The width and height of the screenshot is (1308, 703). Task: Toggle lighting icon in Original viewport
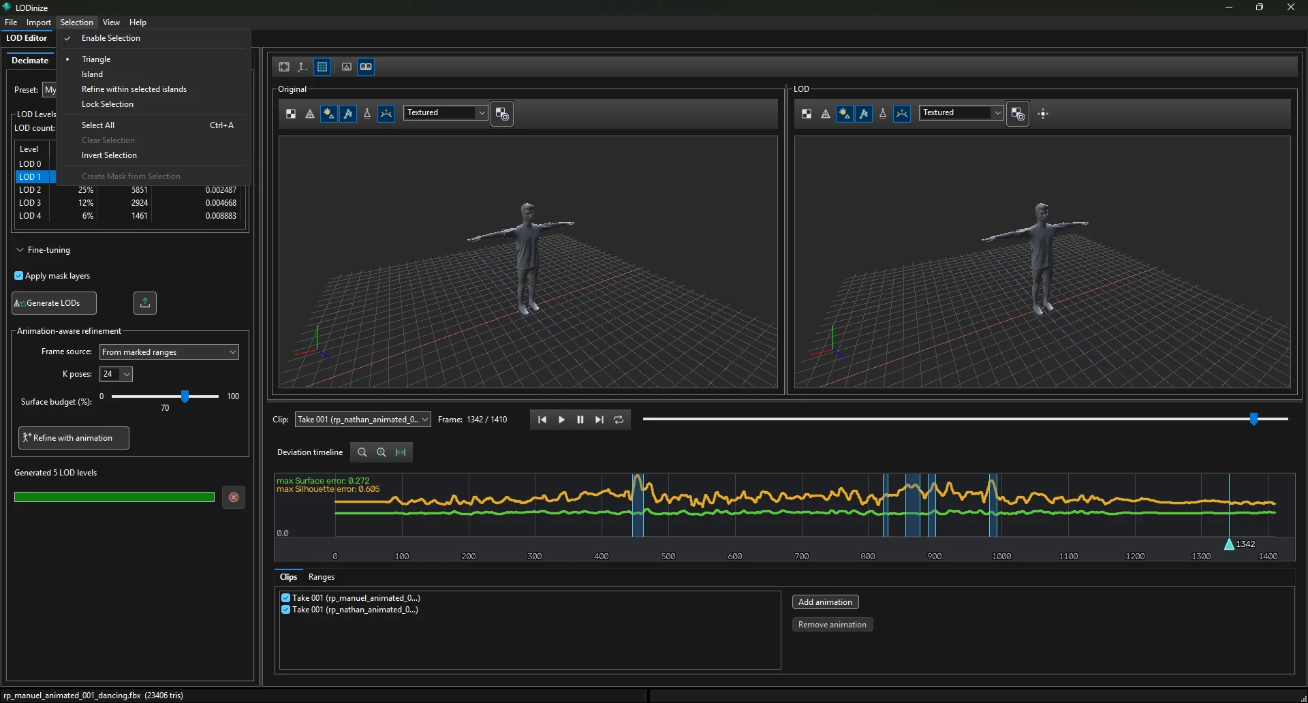329,114
